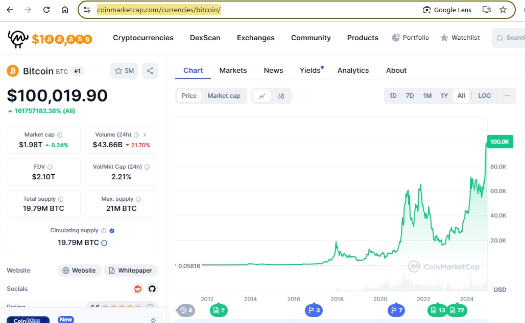Click the Search field in header

point(509,38)
